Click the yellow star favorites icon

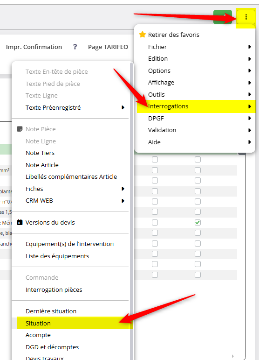[142, 35]
